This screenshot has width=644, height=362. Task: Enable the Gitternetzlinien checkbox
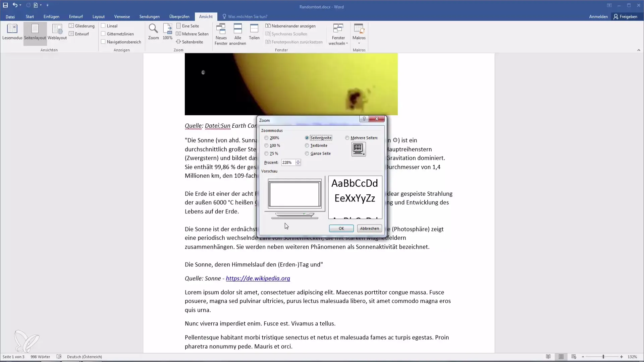(x=103, y=34)
